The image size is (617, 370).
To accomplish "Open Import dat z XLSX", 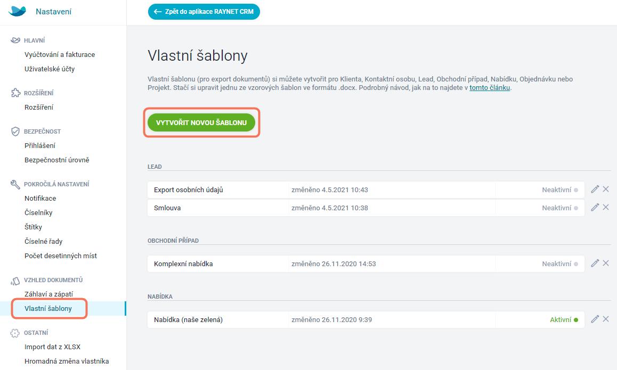I will pos(52,347).
